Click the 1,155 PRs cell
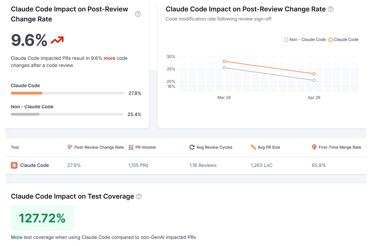Image resolution: width=372 pixels, height=246 pixels. (x=138, y=165)
